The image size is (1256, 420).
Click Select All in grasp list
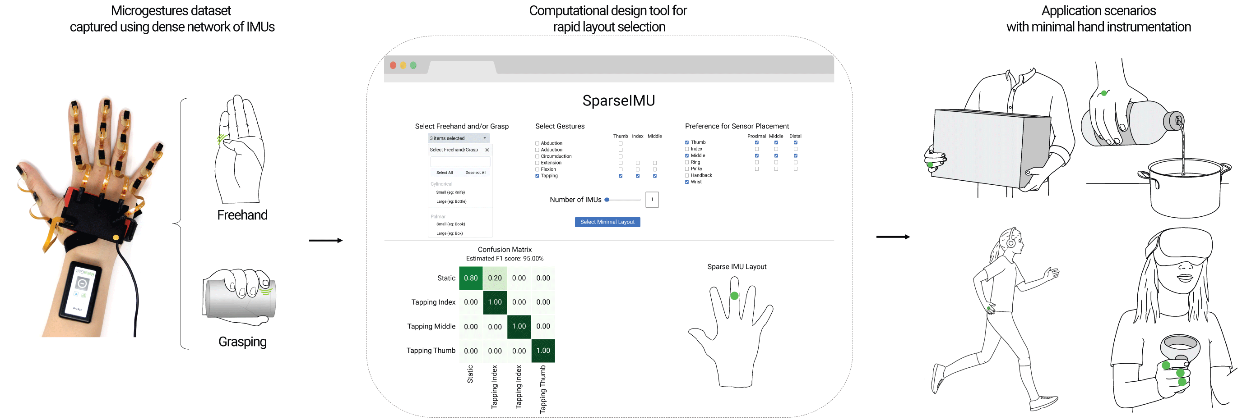445,173
